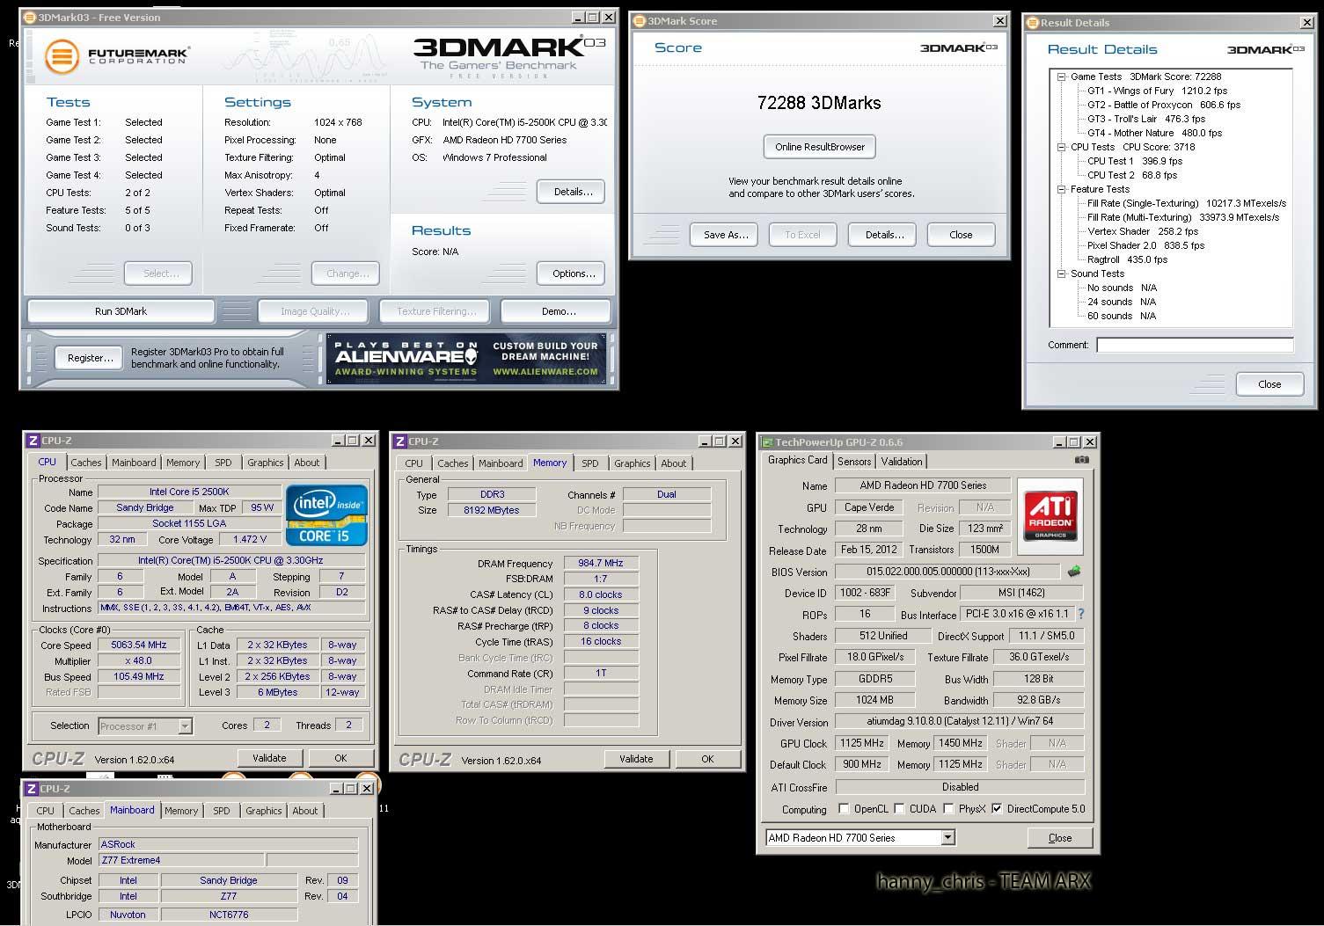Select GT4 - Mother Nature result row
Screen dimensions: 1324x926
coord(1154,133)
